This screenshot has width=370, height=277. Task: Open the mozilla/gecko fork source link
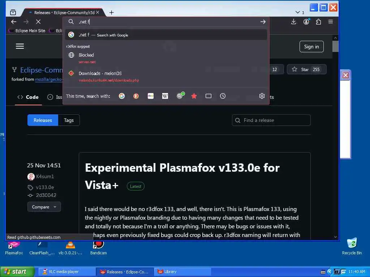(x=48, y=79)
